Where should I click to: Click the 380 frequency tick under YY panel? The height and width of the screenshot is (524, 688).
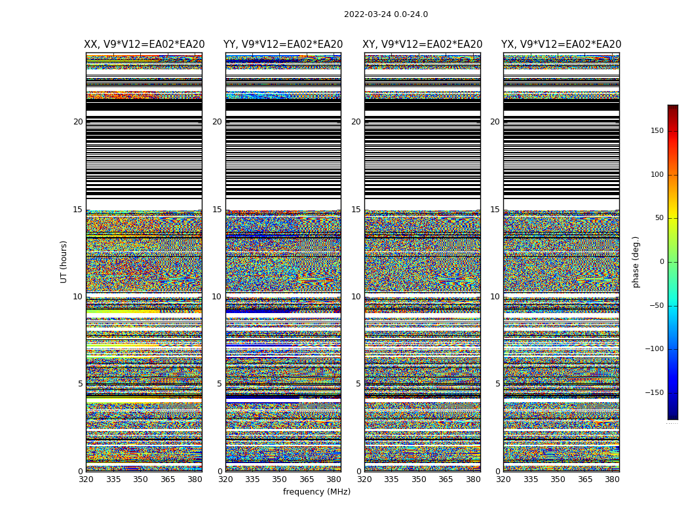(x=334, y=479)
